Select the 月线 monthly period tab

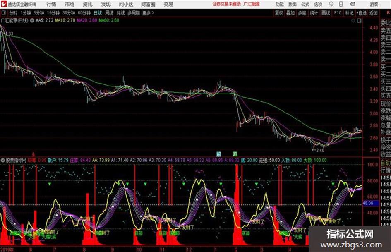[121, 13]
